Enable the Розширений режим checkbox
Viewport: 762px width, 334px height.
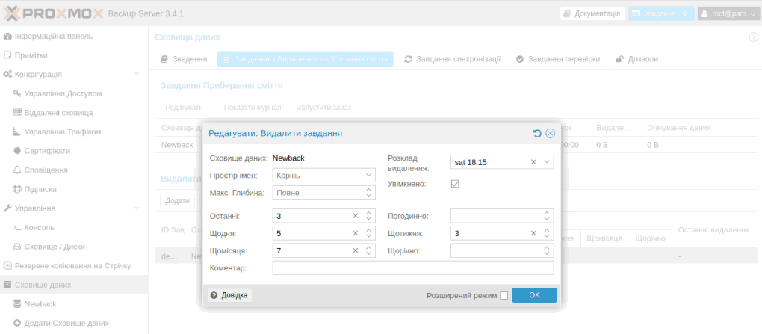point(504,296)
